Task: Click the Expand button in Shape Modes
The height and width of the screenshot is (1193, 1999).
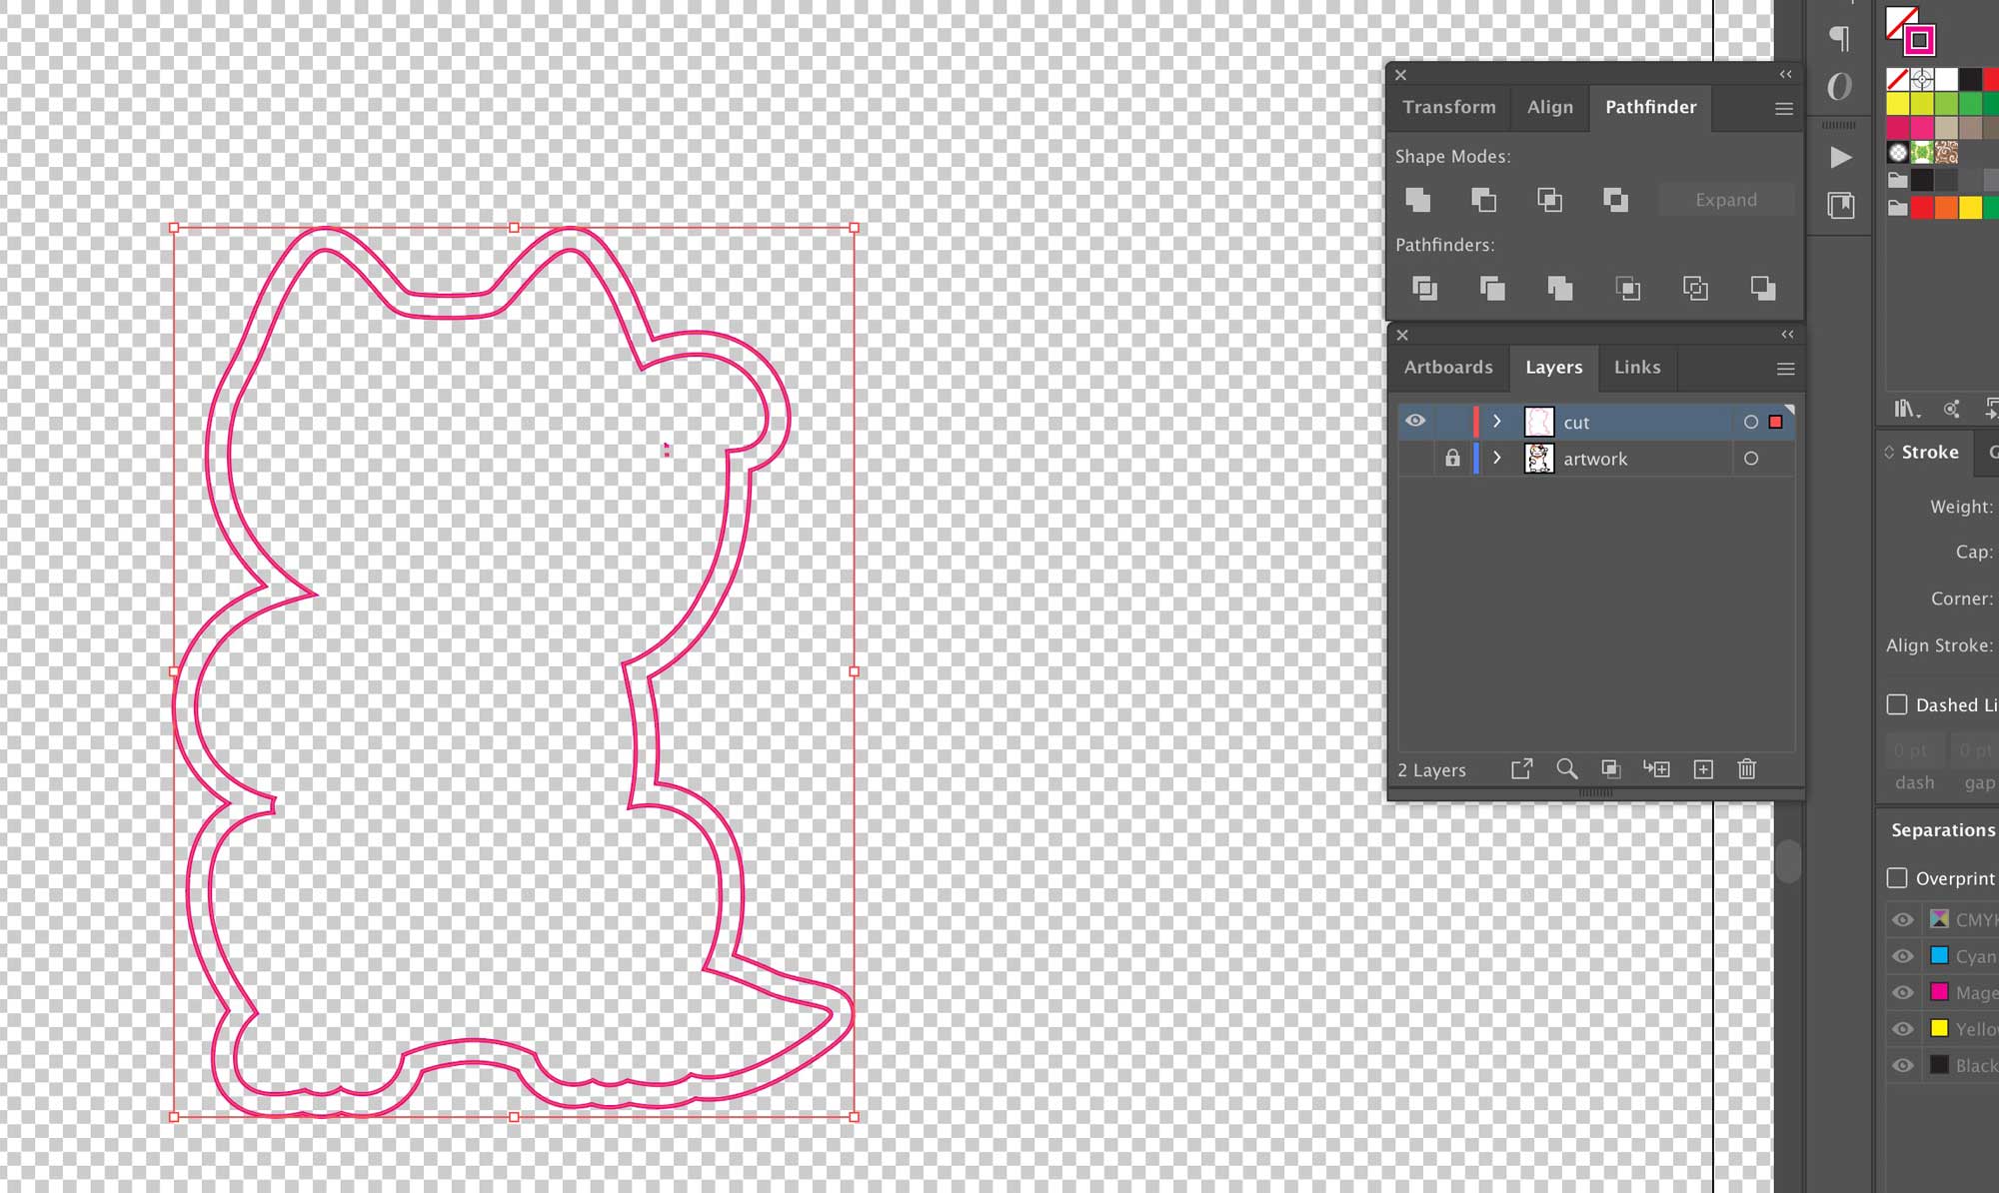Action: [1725, 199]
